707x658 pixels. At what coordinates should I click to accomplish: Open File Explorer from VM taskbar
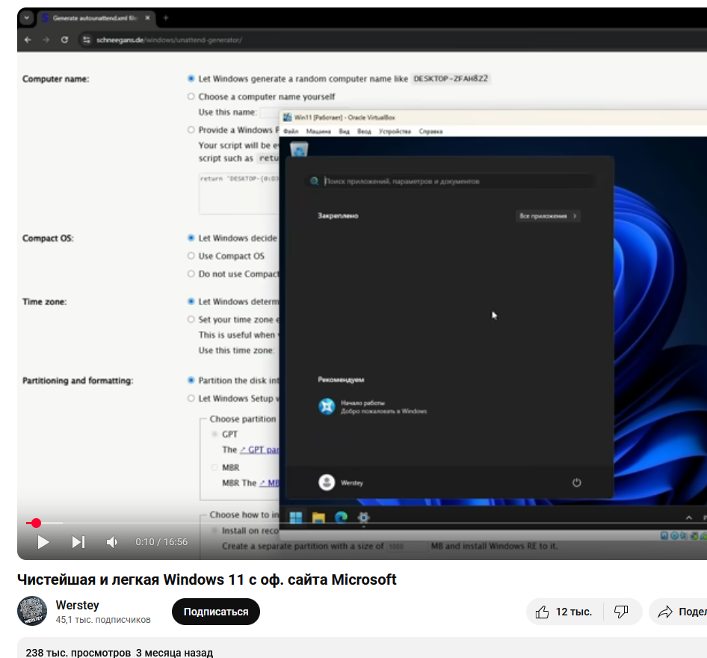pos(318,517)
